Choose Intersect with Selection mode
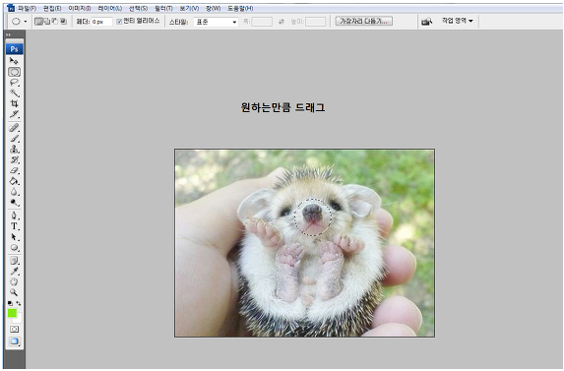 63,22
